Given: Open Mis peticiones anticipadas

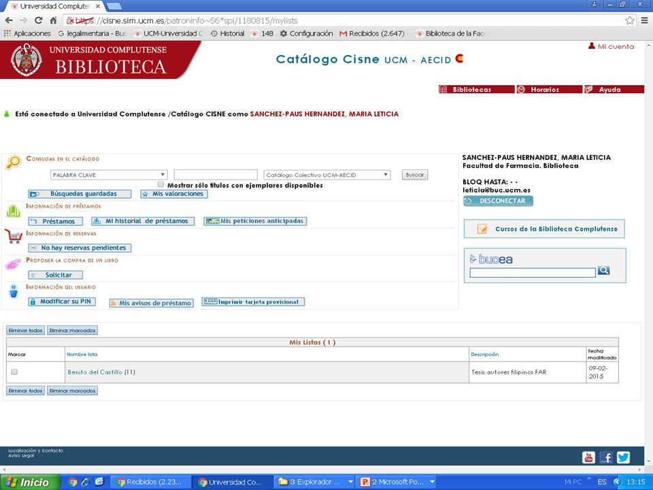Looking at the screenshot, I should tap(255, 221).
